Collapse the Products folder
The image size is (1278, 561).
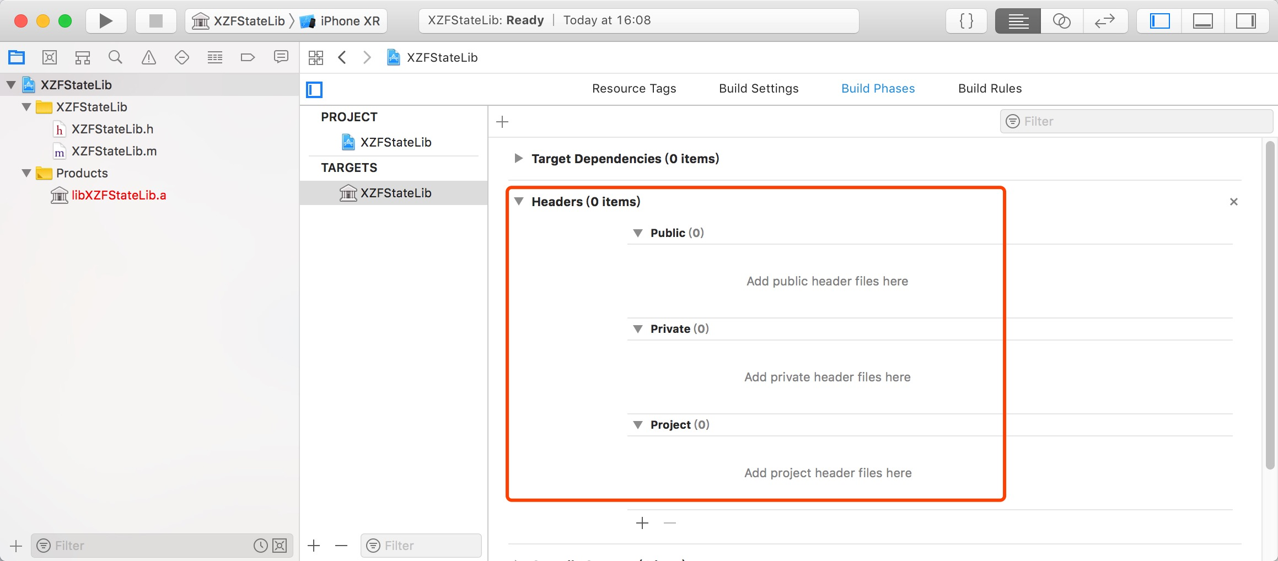coord(26,173)
